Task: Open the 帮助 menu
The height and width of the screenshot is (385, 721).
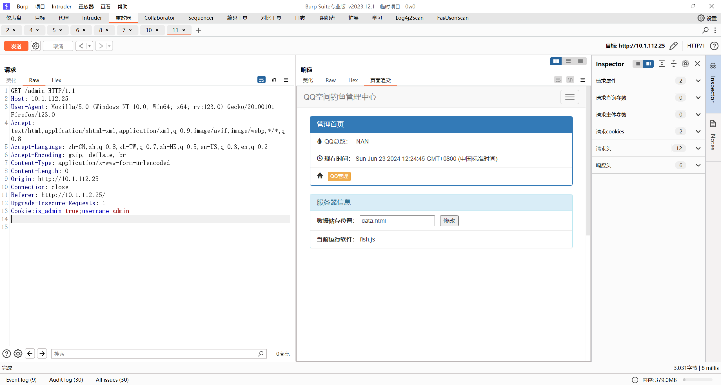Action: click(x=123, y=6)
